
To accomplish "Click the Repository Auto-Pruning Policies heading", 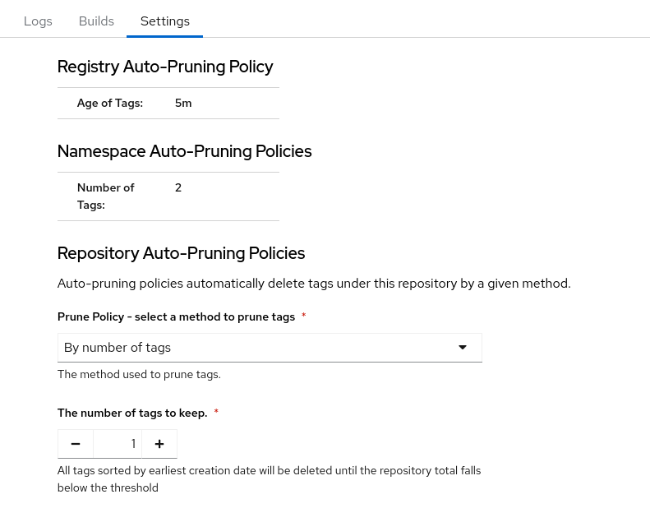I will tap(181, 253).
